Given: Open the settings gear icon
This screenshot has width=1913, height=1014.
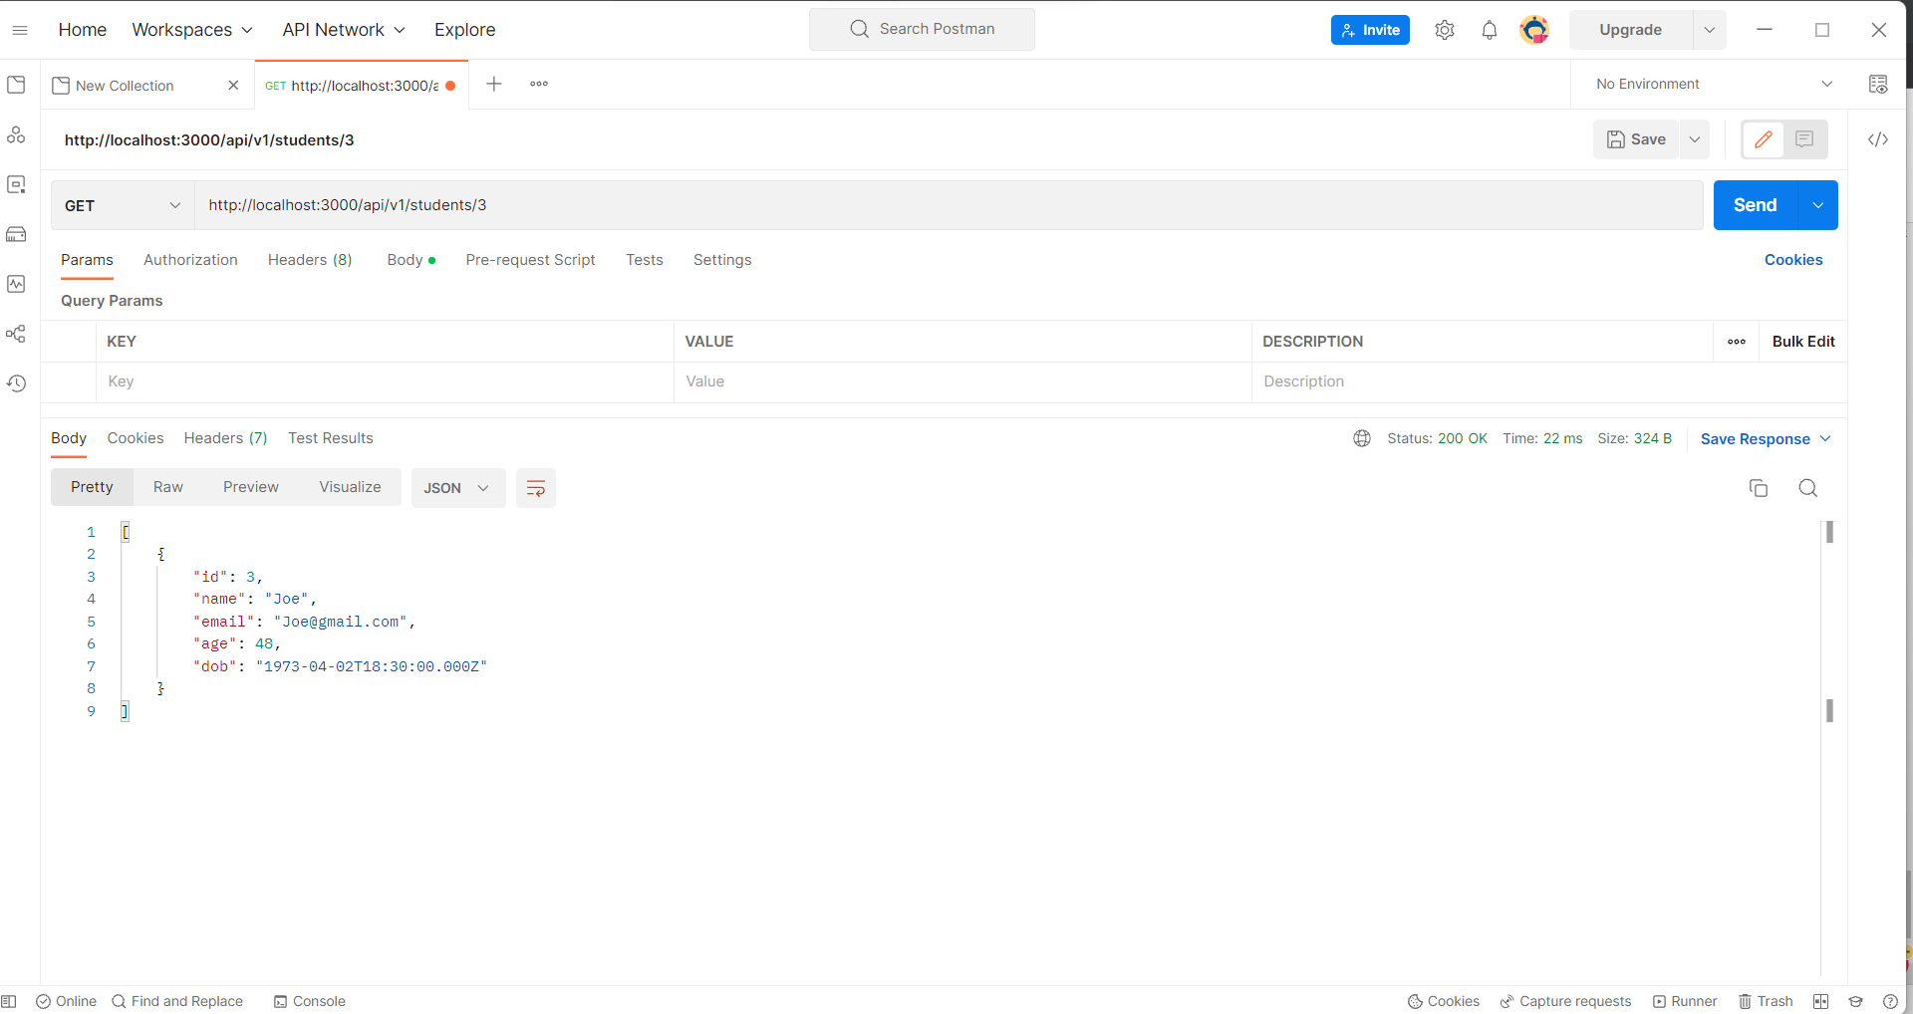Looking at the screenshot, I should pos(1444,30).
